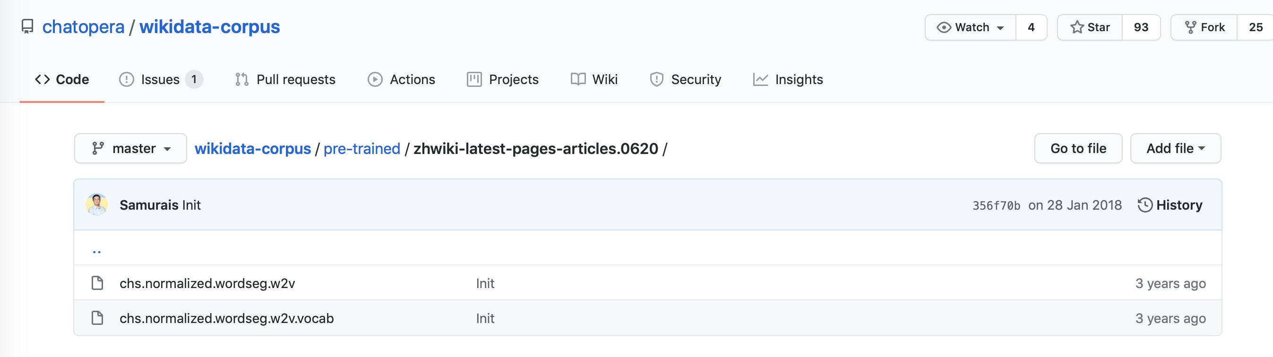1273x357 pixels.
Task: Click the file icon for chs.normalized.wordseg.w2v
Action: (x=97, y=283)
